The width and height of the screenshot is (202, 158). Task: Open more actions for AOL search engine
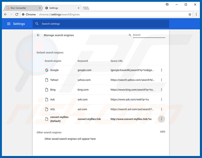161,109
